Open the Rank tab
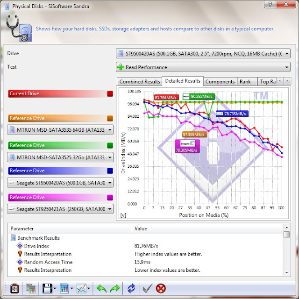 [247, 82]
